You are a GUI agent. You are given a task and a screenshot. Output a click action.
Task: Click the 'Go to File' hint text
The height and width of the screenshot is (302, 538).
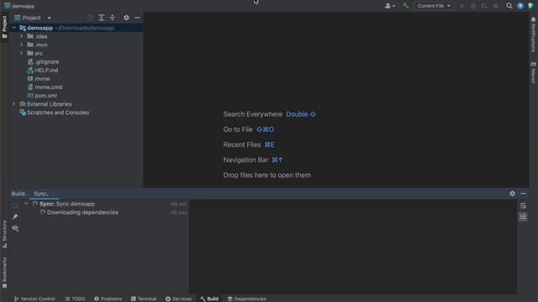pos(238,129)
